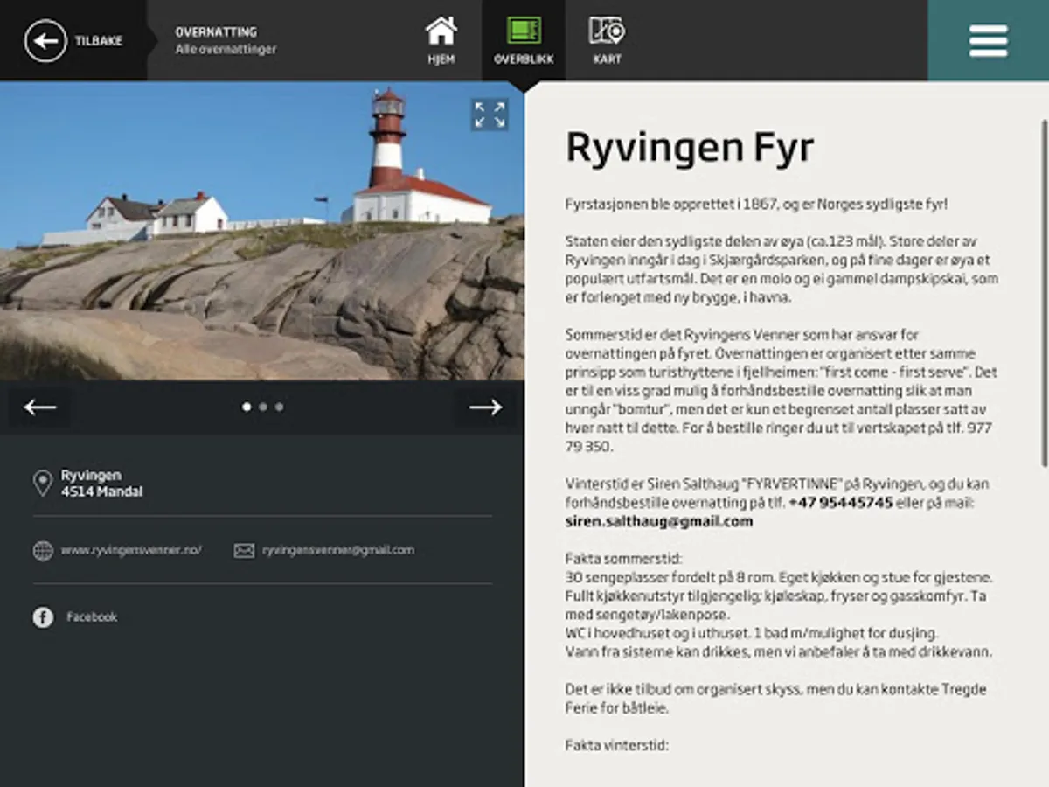The height and width of the screenshot is (787, 1049).
Task: Expand the lighthouse photo to fullscreen
Action: click(490, 115)
